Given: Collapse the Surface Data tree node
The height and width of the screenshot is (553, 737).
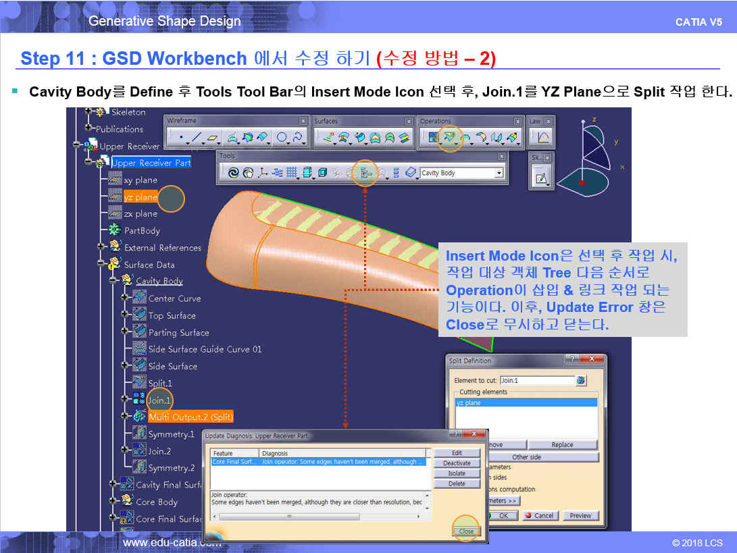Looking at the screenshot, I should [101, 265].
